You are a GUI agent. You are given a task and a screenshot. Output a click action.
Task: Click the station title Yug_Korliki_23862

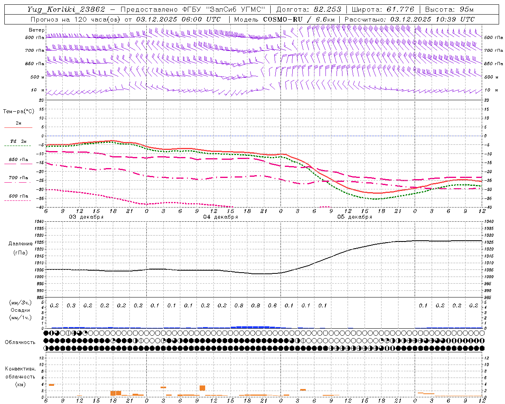pos(66,9)
